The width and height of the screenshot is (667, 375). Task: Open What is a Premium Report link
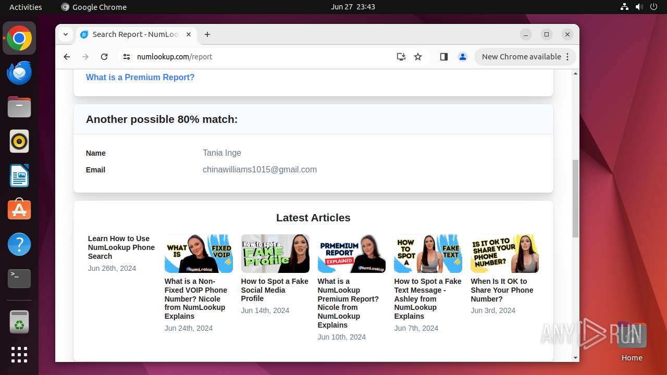(x=140, y=77)
